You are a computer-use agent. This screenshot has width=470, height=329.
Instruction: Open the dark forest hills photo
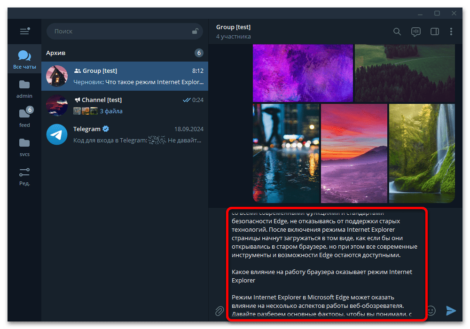coord(405,73)
